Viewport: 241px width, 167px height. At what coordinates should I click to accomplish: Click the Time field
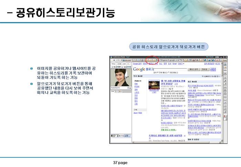tap(119, 64)
